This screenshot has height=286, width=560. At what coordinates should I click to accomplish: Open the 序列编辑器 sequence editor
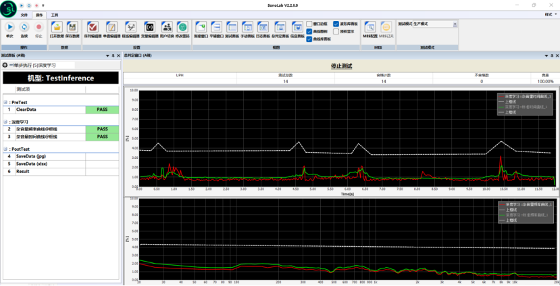click(93, 26)
